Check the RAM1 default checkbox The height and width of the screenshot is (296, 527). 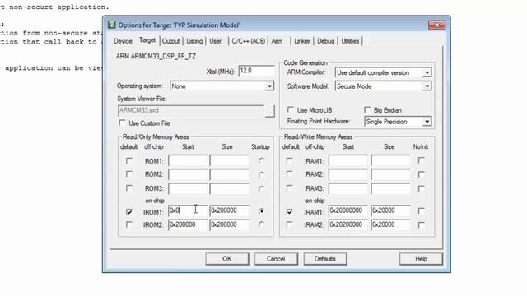(x=289, y=161)
